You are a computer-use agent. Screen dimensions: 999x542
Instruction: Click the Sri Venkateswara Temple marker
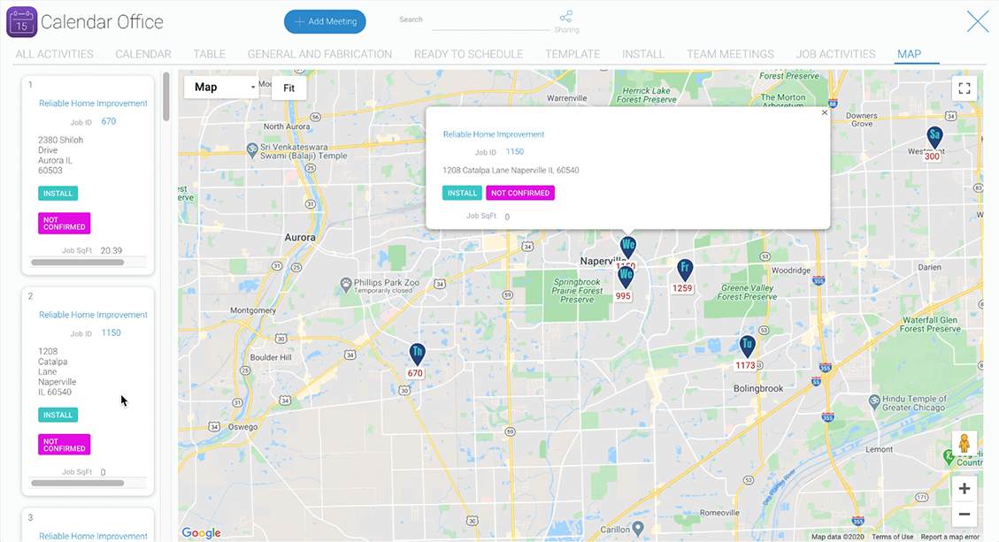tap(252, 150)
